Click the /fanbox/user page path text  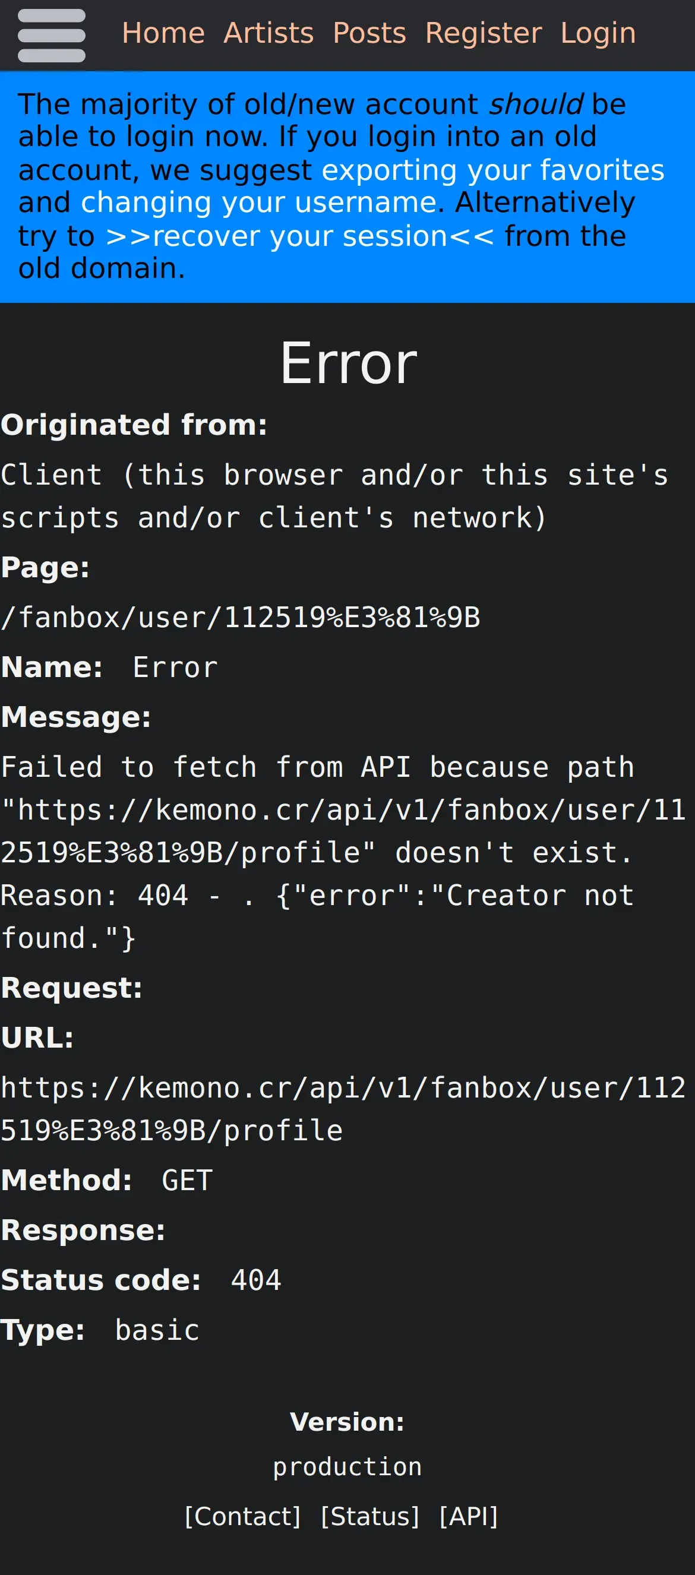(x=241, y=618)
